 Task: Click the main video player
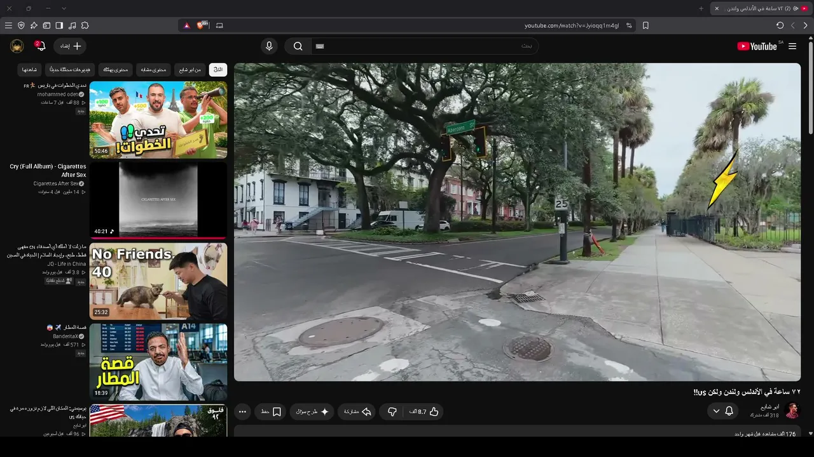pos(517,222)
